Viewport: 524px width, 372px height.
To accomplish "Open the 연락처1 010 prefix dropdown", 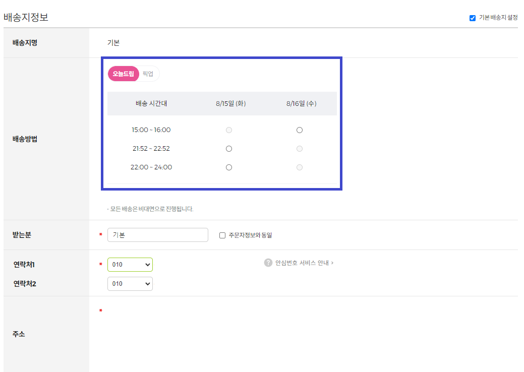I will [x=130, y=263].
